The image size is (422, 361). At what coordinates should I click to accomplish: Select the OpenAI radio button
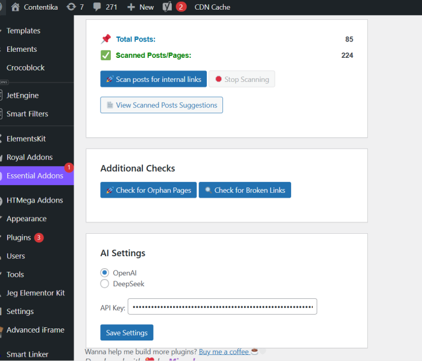pos(105,273)
